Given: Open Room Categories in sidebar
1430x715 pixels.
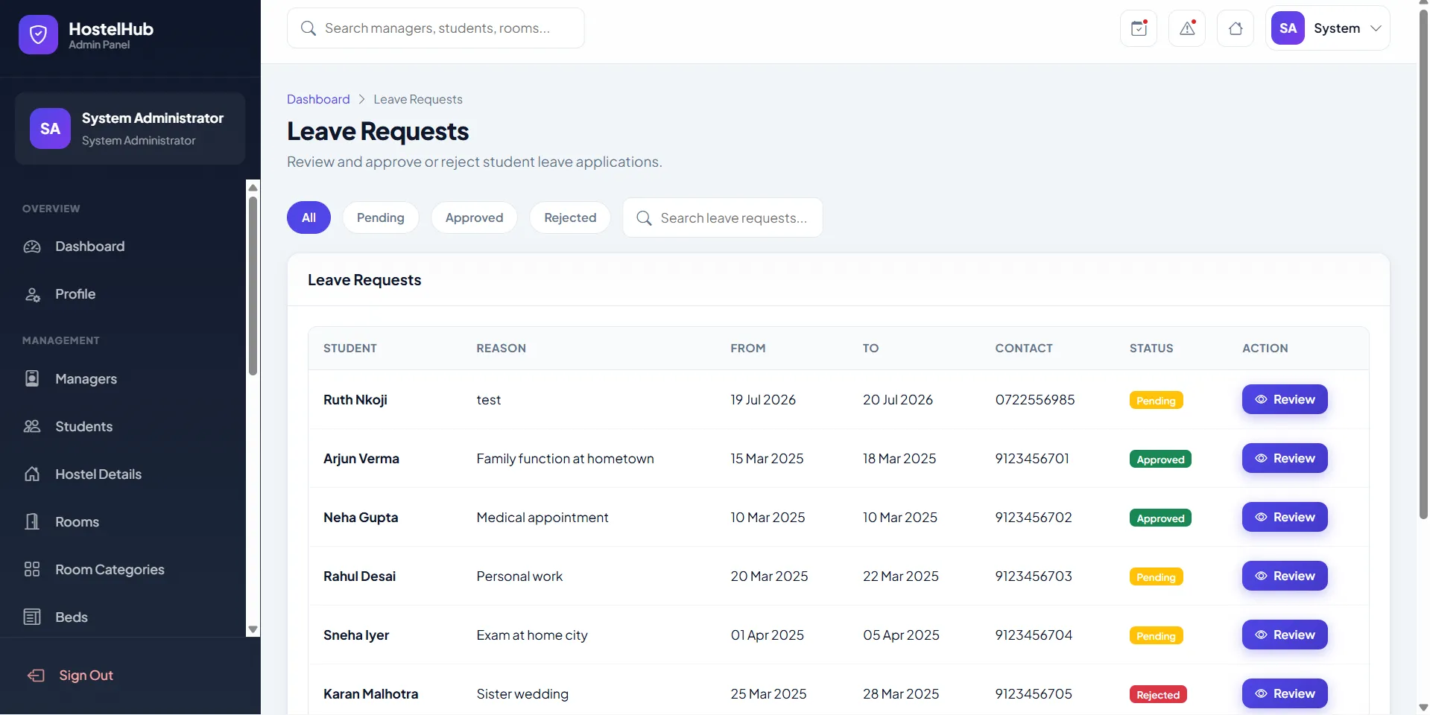Looking at the screenshot, I should 123,569.
